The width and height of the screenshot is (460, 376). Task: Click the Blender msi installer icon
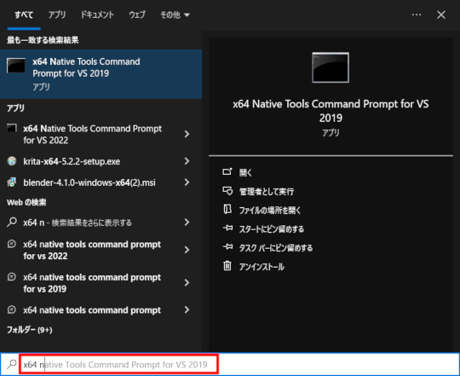pos(12,182)
